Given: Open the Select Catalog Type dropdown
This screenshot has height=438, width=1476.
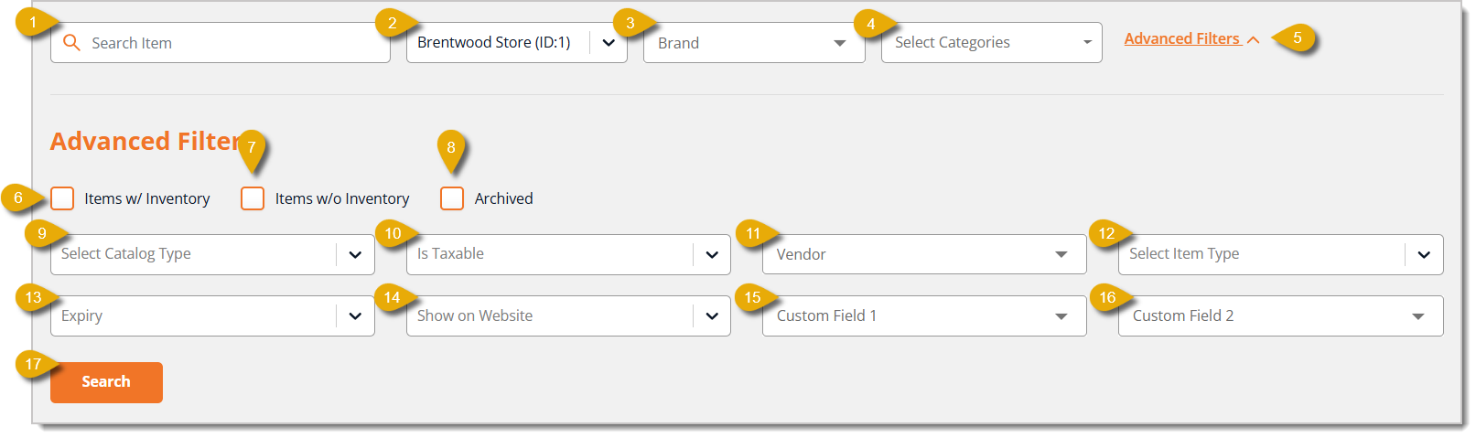Looking at the screenshot, I should click(212, 254).
